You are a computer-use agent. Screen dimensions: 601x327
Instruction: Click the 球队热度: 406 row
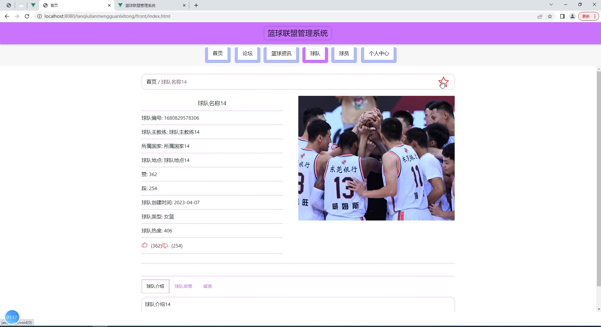[x=212, y=231]
